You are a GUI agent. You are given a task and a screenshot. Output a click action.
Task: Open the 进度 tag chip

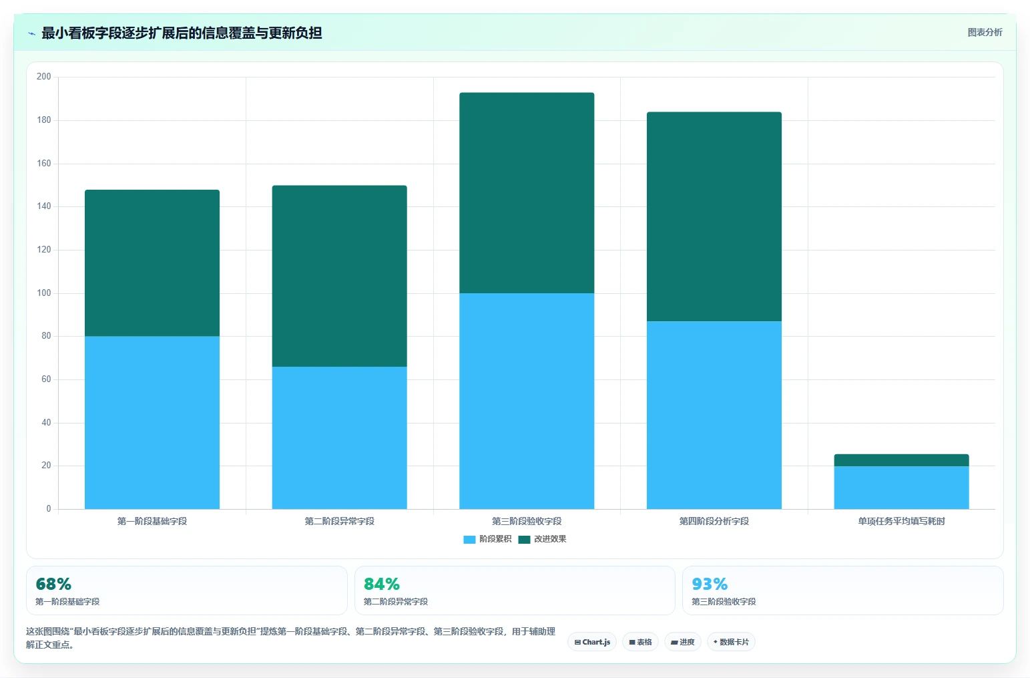(x=682, y=642)
